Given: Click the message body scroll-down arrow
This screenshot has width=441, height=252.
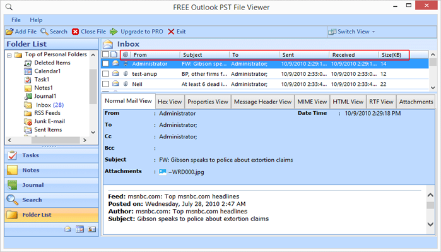Looking at the screenshot, I should click(430, 224).
